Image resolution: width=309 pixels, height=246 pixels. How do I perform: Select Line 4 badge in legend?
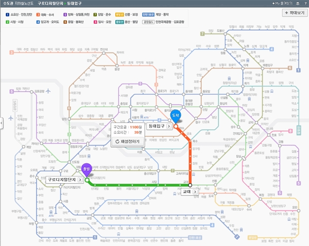tap(38, 22)
